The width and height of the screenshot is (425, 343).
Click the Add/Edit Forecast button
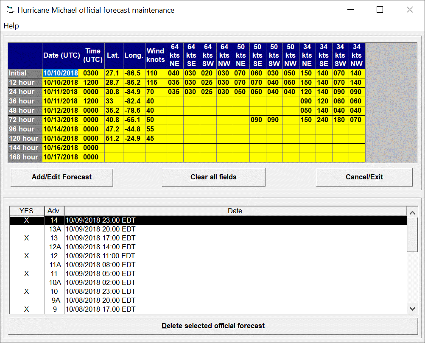click(x=62, y=177)
